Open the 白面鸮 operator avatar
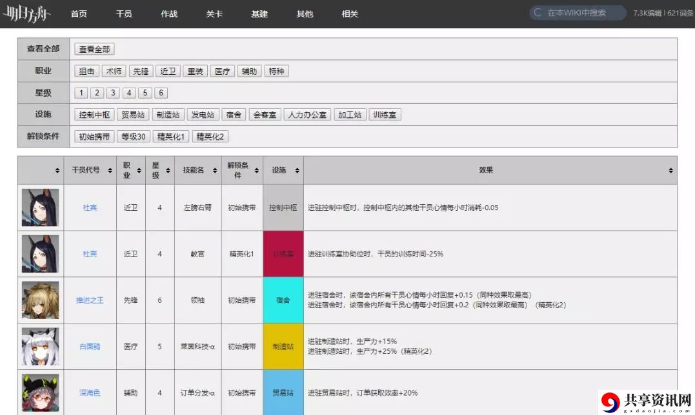This screenshot has width=695, height=415. pyautogui.click(x=41, y=347)
